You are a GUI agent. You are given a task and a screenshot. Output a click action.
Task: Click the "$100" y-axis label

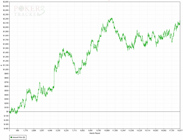pos(6,107)
